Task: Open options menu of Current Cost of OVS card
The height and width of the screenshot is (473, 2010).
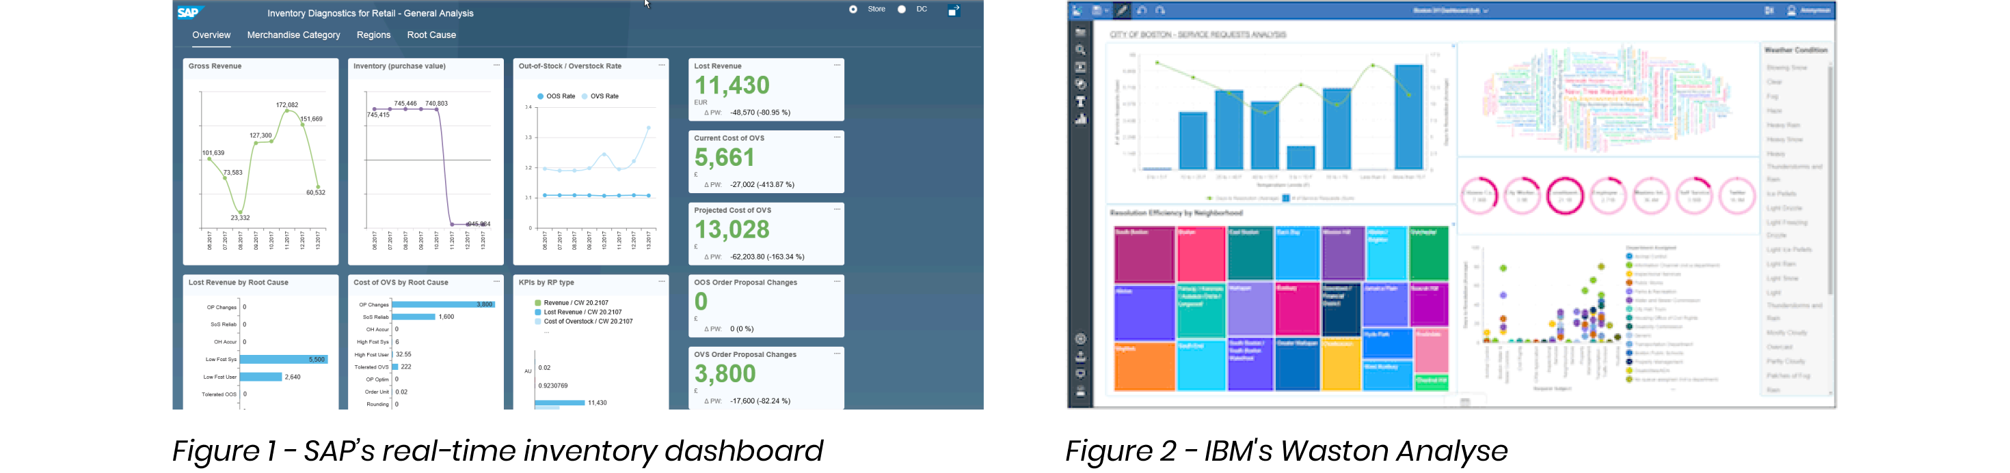Action: coord(837,137)
